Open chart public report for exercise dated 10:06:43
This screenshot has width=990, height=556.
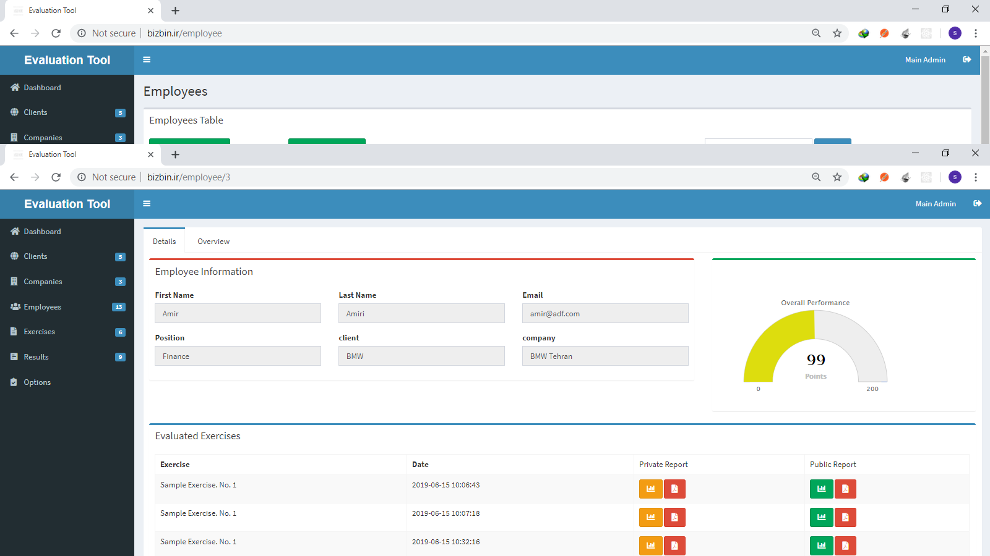tap(822, 489)
